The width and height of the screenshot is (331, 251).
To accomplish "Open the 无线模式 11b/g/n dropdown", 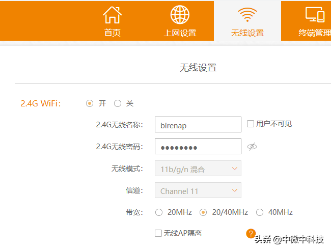I will tap(198, 169).
